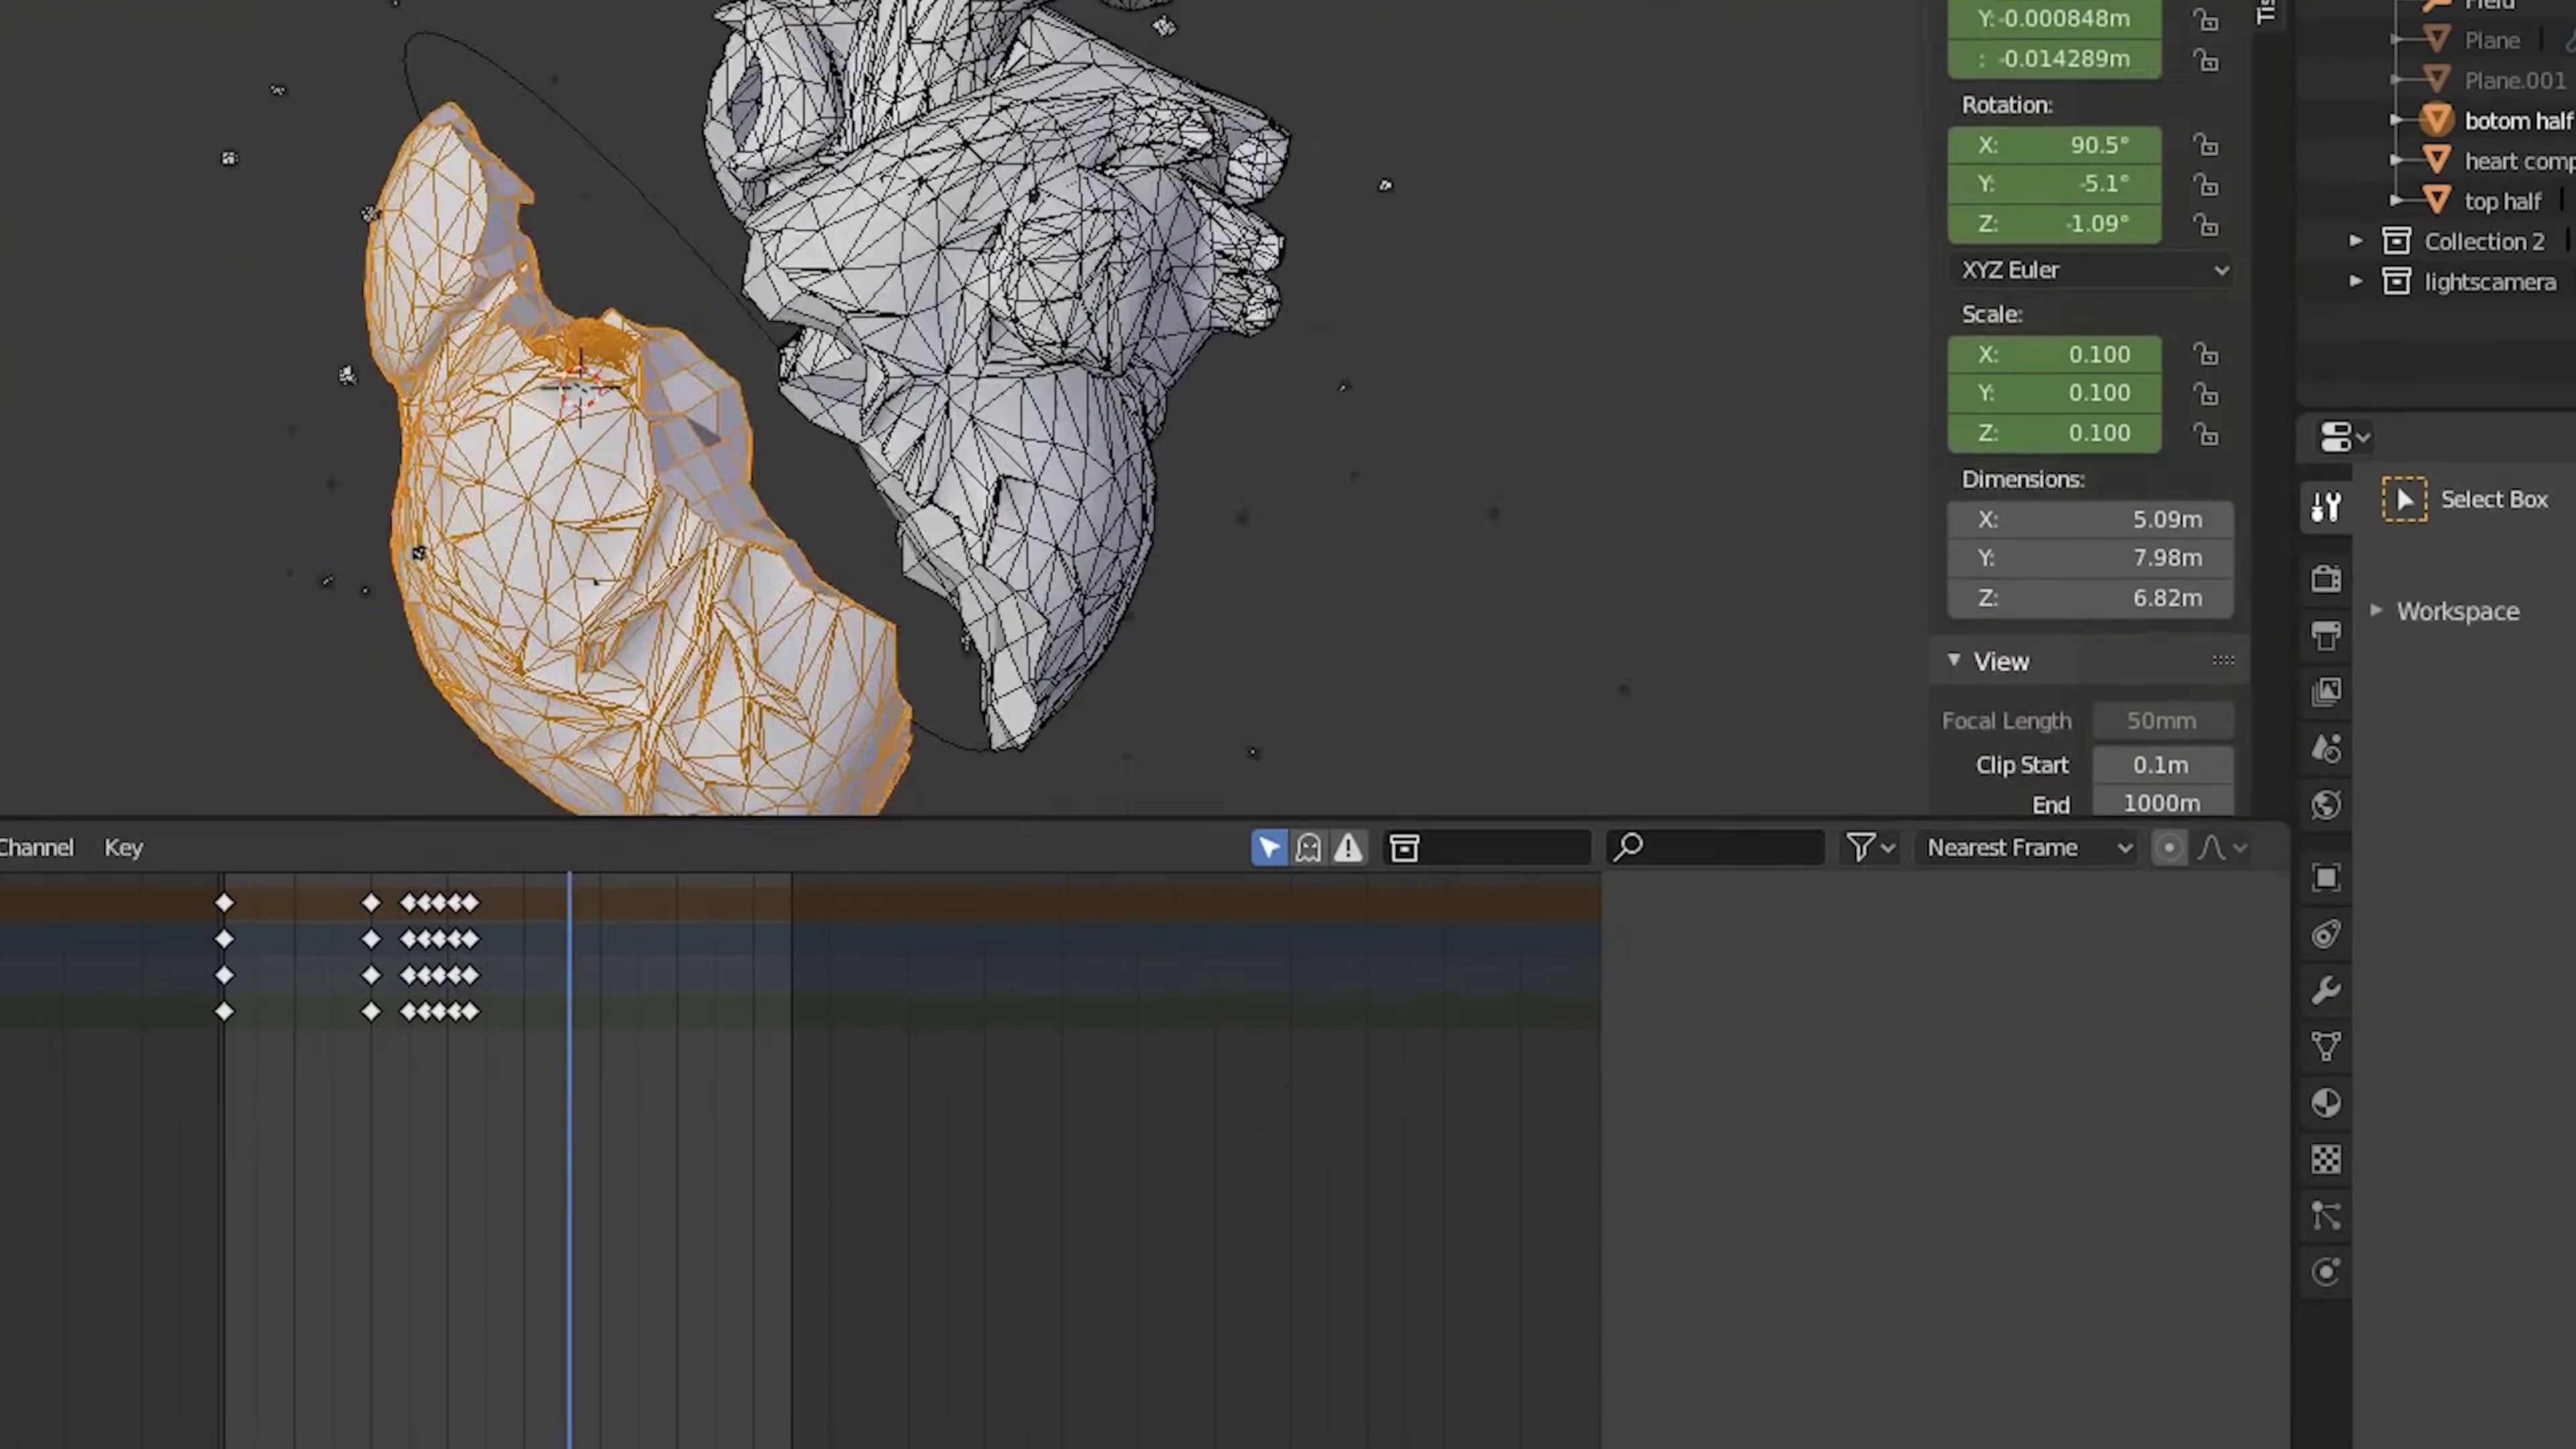2576x1449 pixels.
Task: Select the Active Tool settings tab
Action: tap(2326, 507)
